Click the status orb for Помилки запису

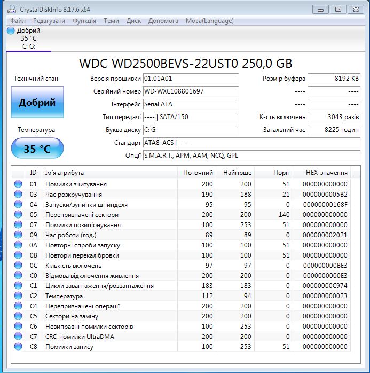(x=18, y=346)
